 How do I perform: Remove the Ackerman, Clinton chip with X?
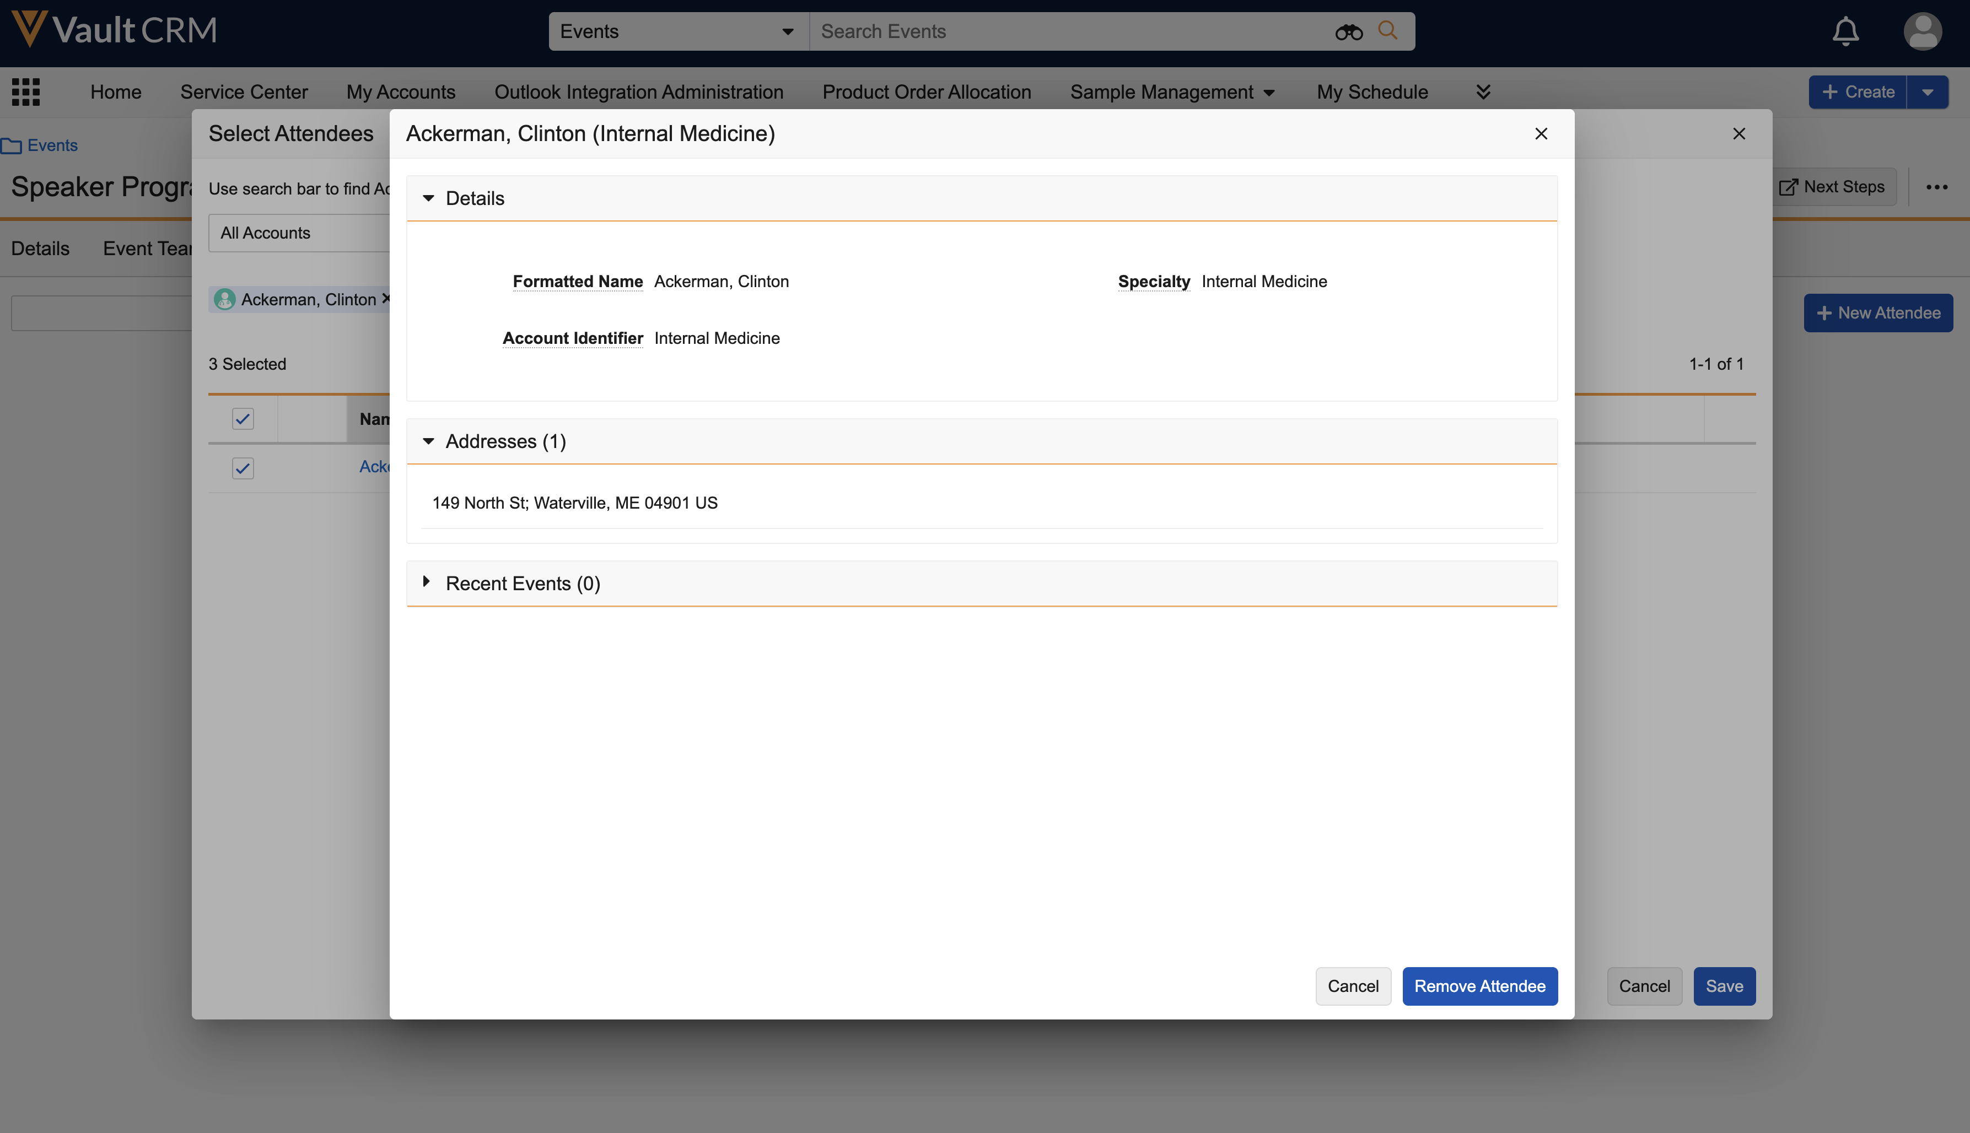[386, 299]
